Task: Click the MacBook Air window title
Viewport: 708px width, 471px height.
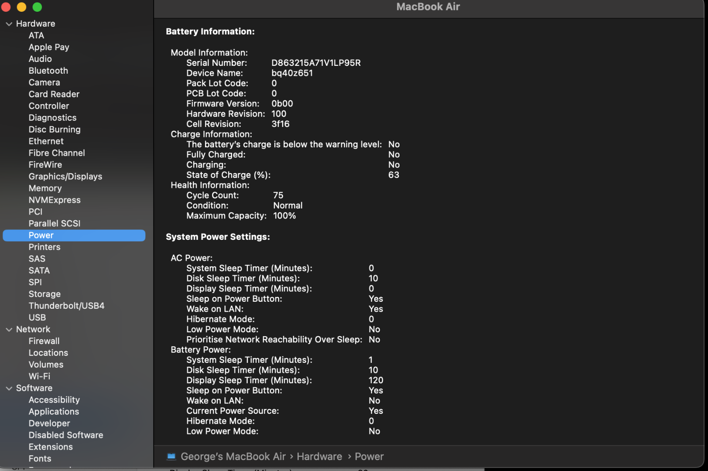Action: tap(428, 7)
